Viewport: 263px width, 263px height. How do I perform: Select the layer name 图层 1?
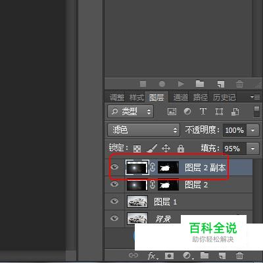coord(165,202)
